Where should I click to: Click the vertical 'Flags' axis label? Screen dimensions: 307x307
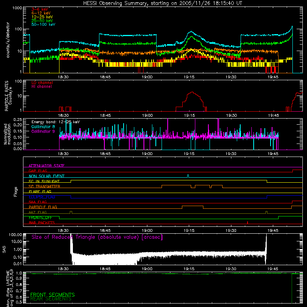click(x=16, y=191)
